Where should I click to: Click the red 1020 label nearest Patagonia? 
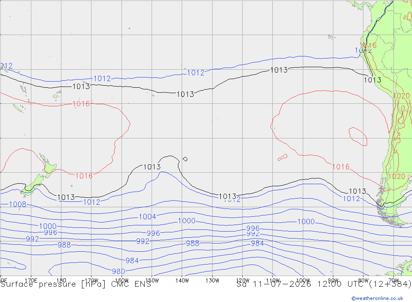(397, 176)
